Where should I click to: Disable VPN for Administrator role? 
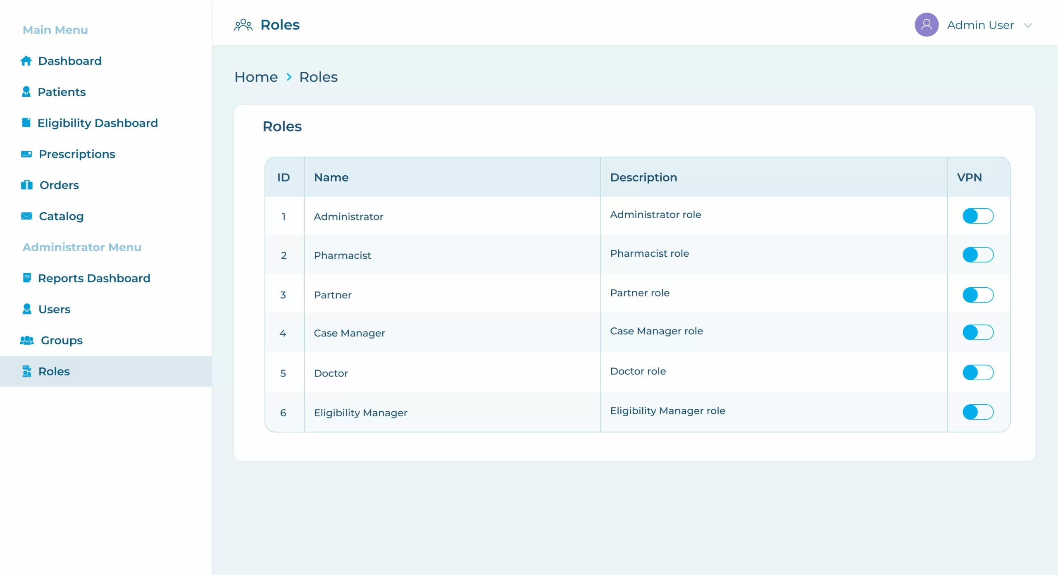point(977,215)
